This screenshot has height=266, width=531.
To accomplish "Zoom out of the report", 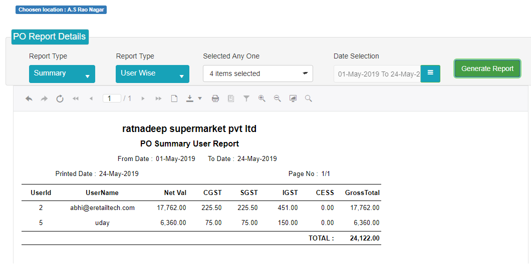I will 278,98.
